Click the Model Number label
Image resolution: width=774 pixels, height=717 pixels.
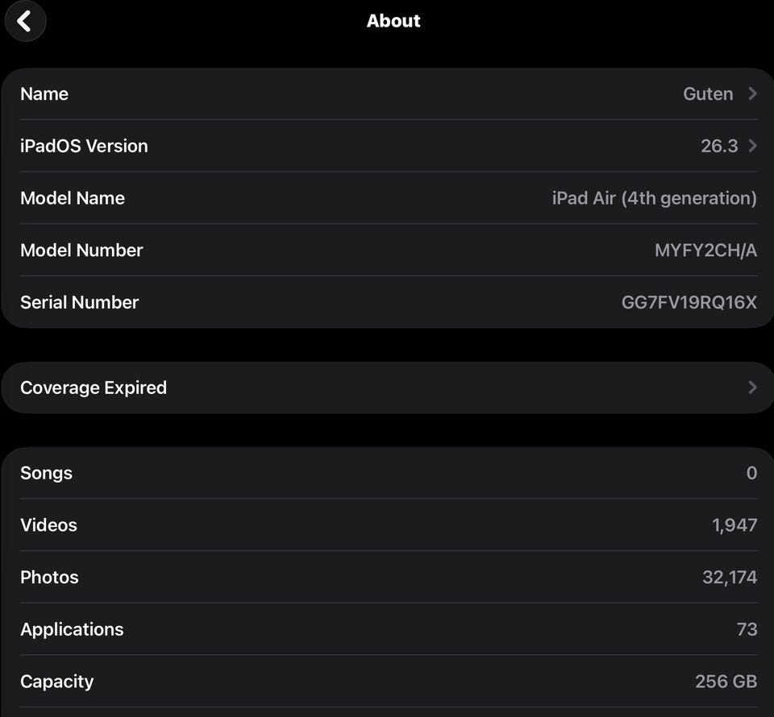[81, 251]
